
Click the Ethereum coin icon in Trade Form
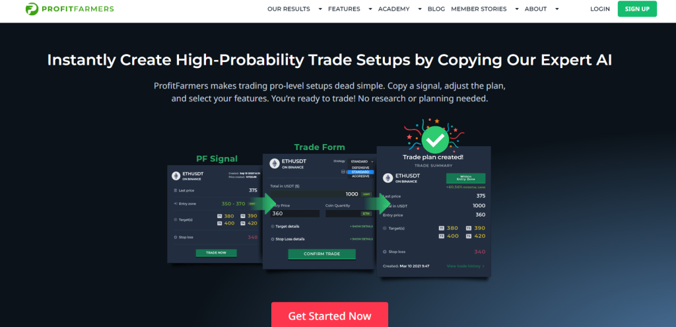[275, 164]
